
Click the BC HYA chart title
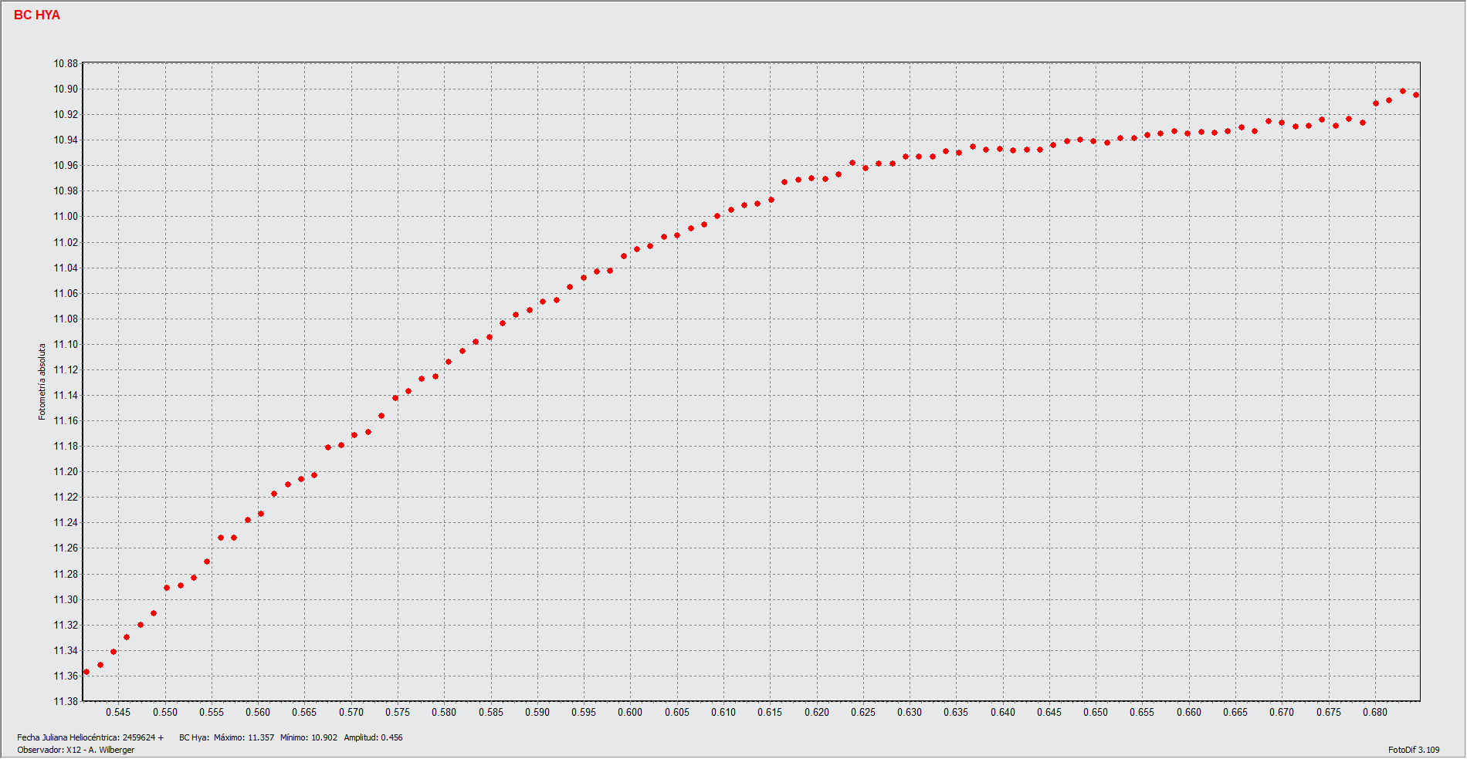36,15
